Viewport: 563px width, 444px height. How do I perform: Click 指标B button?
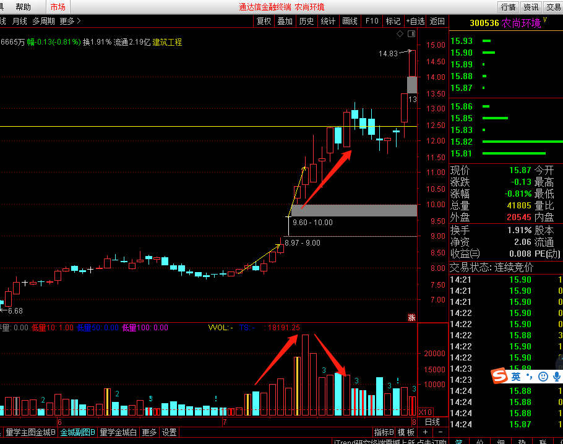pos(384,432)
